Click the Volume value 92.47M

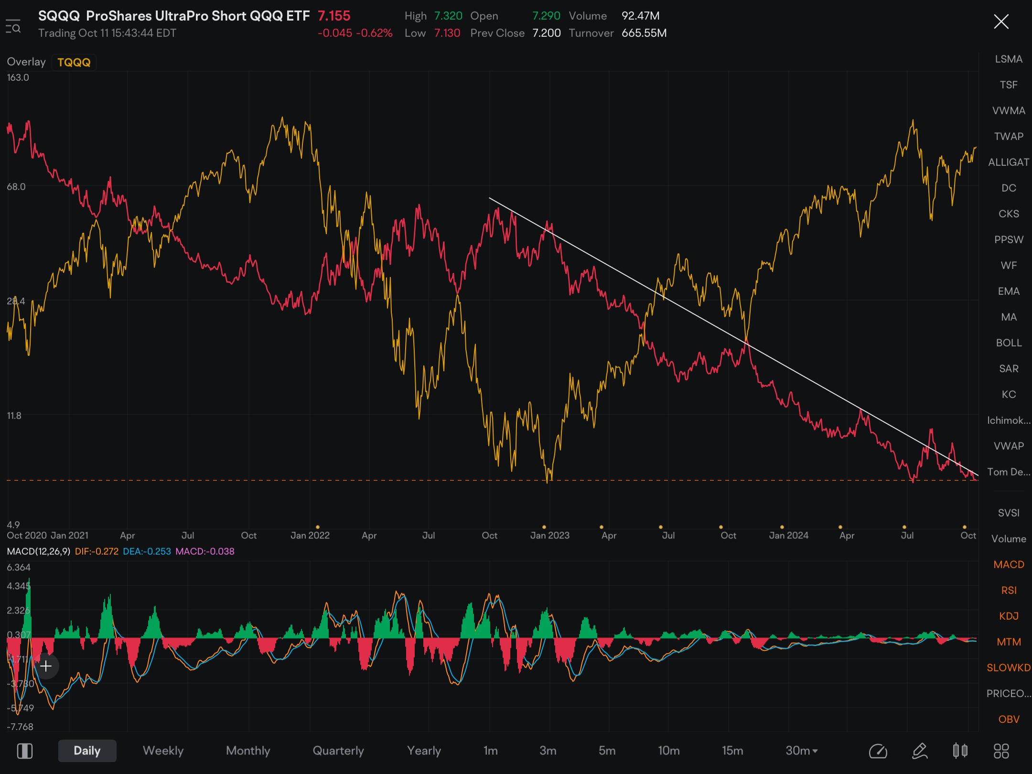[x=640, y=16]
